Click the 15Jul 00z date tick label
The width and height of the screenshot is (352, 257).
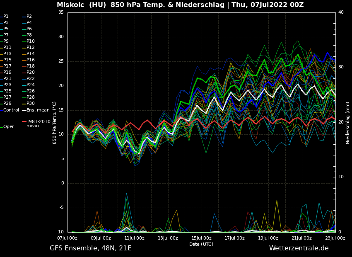click(201, 238)
